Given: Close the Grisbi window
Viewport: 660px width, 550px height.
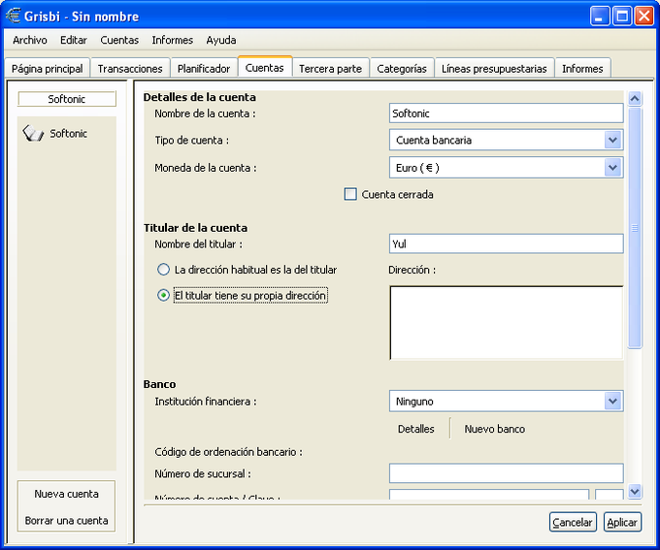Looking at the screenshot, I should [x=644, y=16].
